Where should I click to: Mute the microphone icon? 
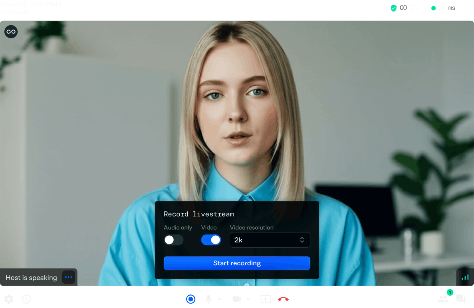pyautogui.click(x=208, y=299)
